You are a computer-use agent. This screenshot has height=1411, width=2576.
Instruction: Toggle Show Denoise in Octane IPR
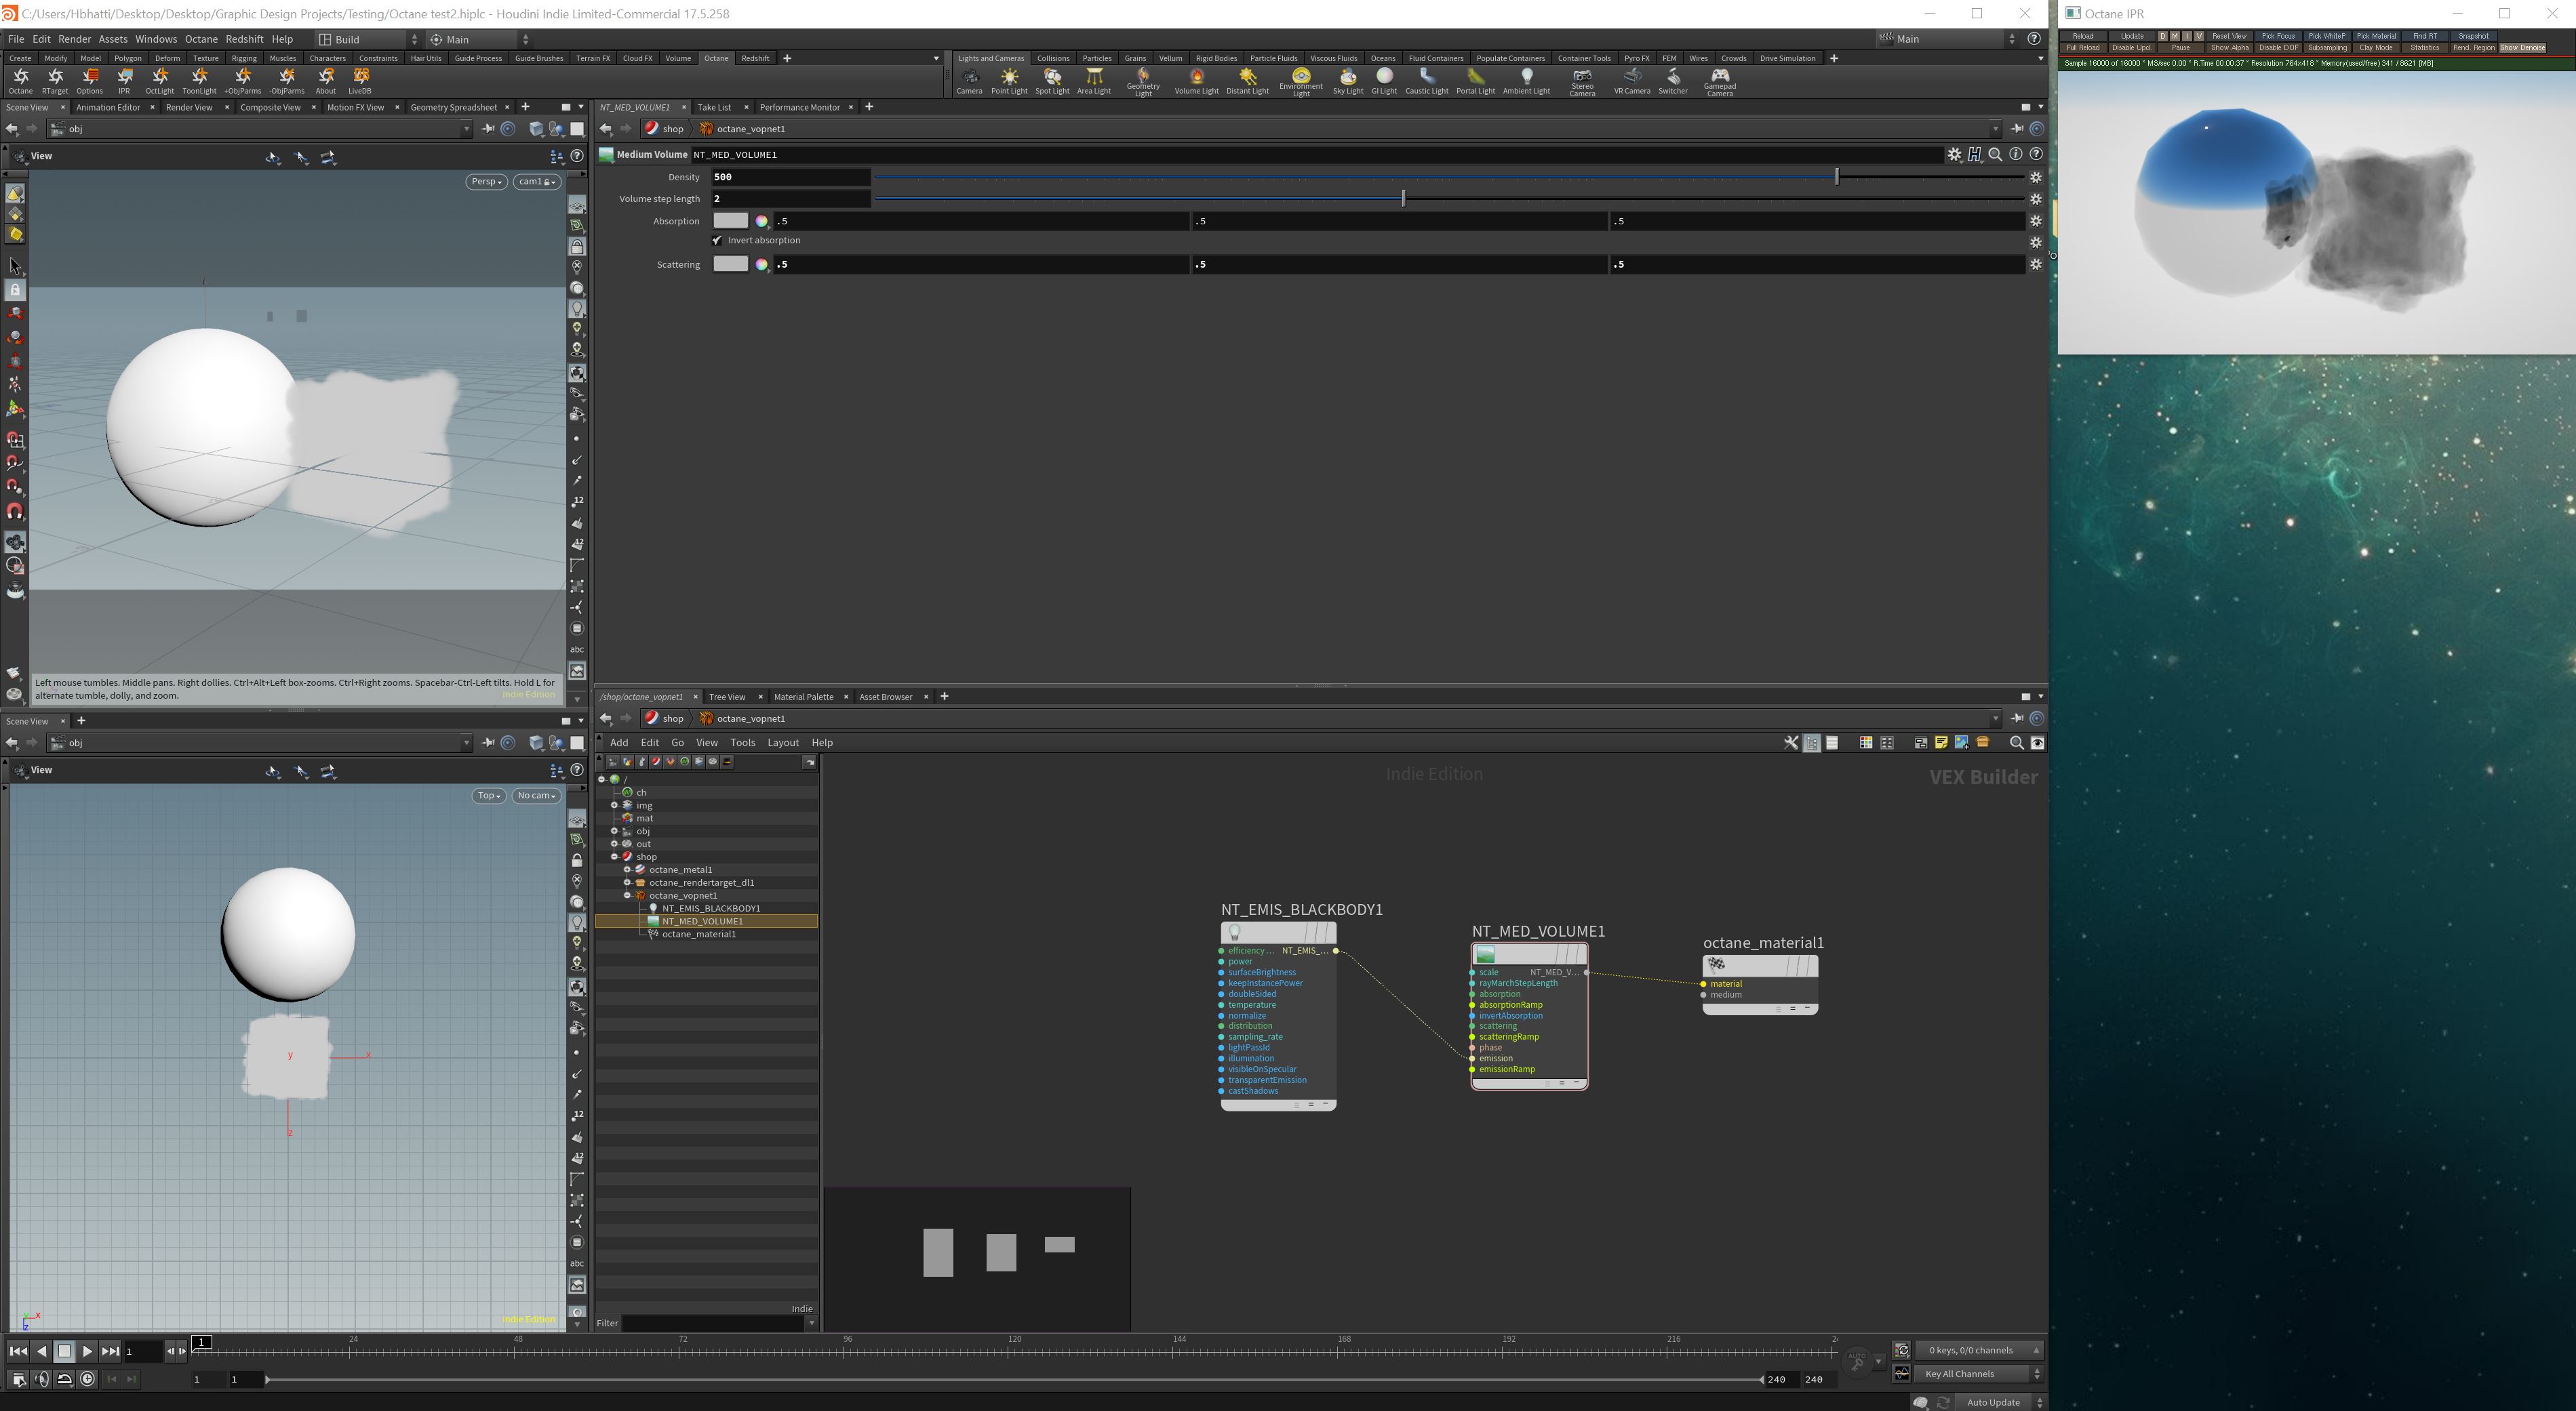pos(2522,48)
